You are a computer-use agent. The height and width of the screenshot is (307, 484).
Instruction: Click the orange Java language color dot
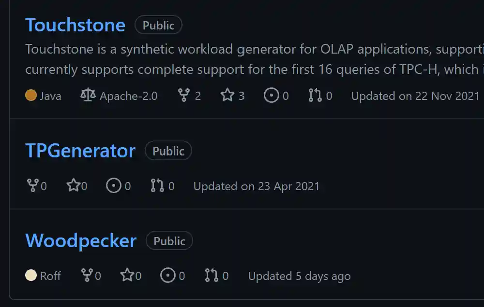(x=31, y=96)
